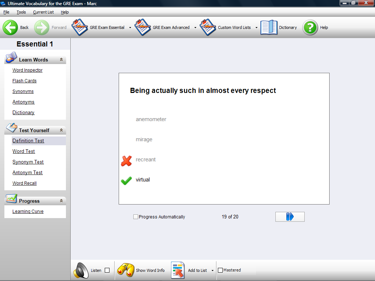Click the application icon in title bar
The width and height of the screenshot is (375, 281).
pyautogui.click(x=3, y=3)
